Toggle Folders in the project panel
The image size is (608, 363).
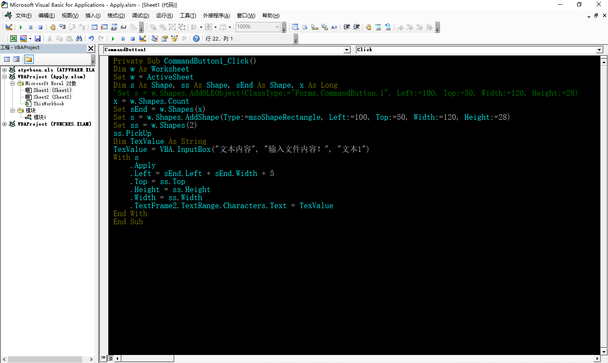[28, 59]
